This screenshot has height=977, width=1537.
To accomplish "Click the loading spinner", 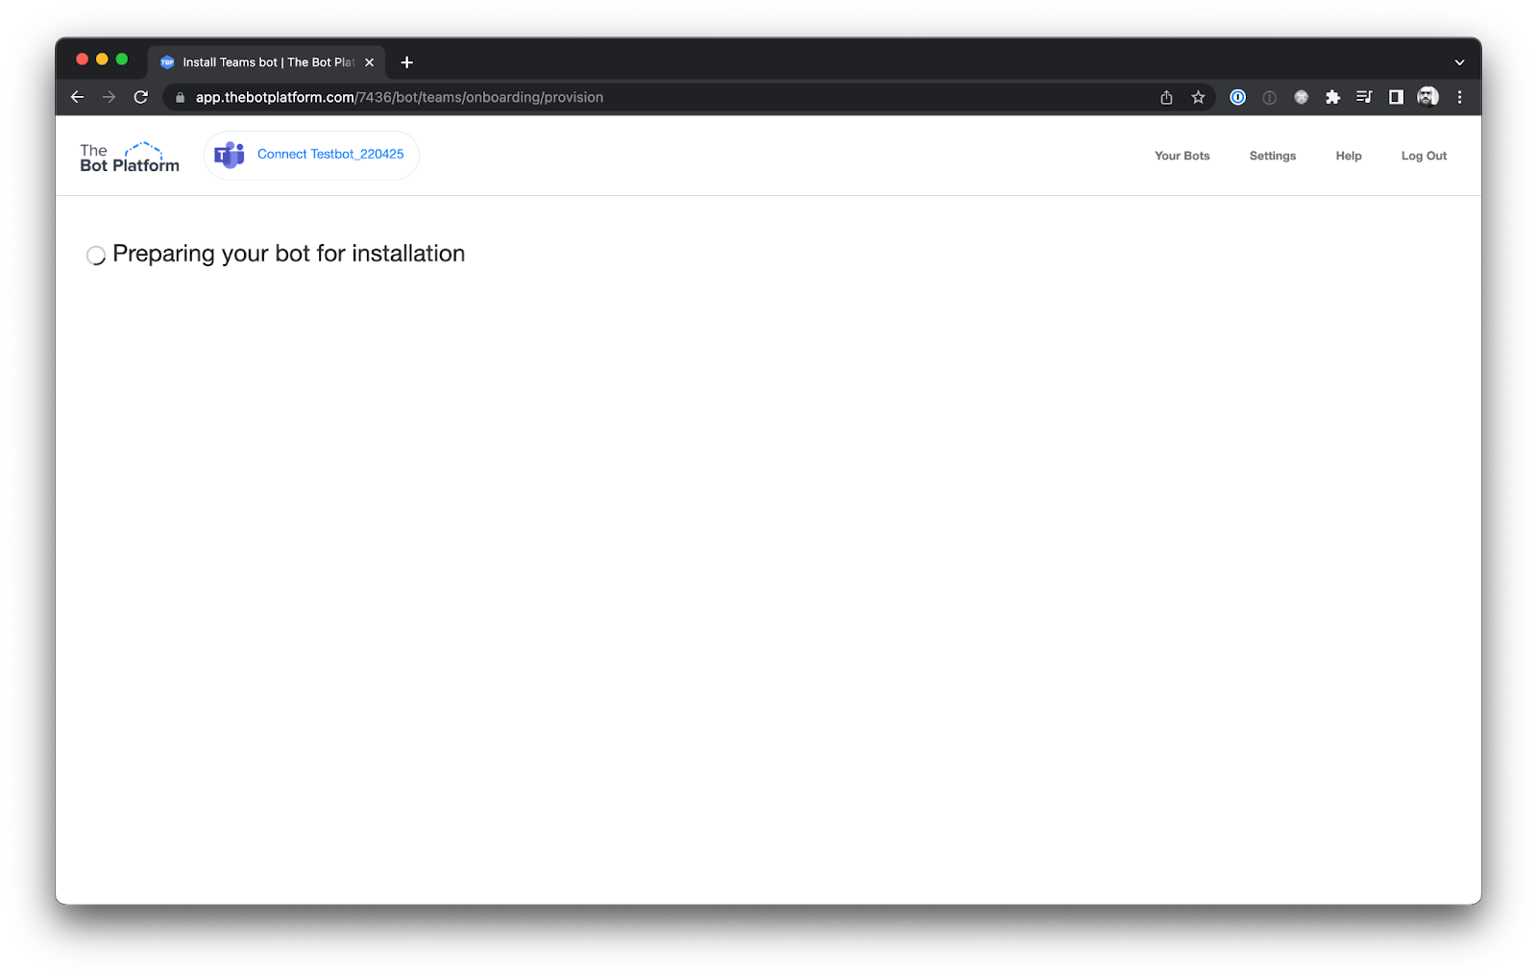I will tap(96, 256).
